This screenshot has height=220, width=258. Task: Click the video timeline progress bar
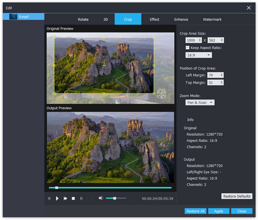[110, 188]
